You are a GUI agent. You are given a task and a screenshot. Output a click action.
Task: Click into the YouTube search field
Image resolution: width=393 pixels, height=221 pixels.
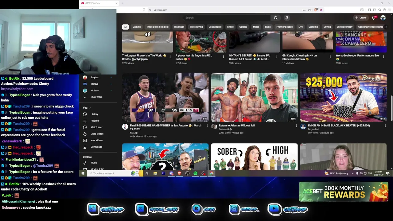pos(227,18)
